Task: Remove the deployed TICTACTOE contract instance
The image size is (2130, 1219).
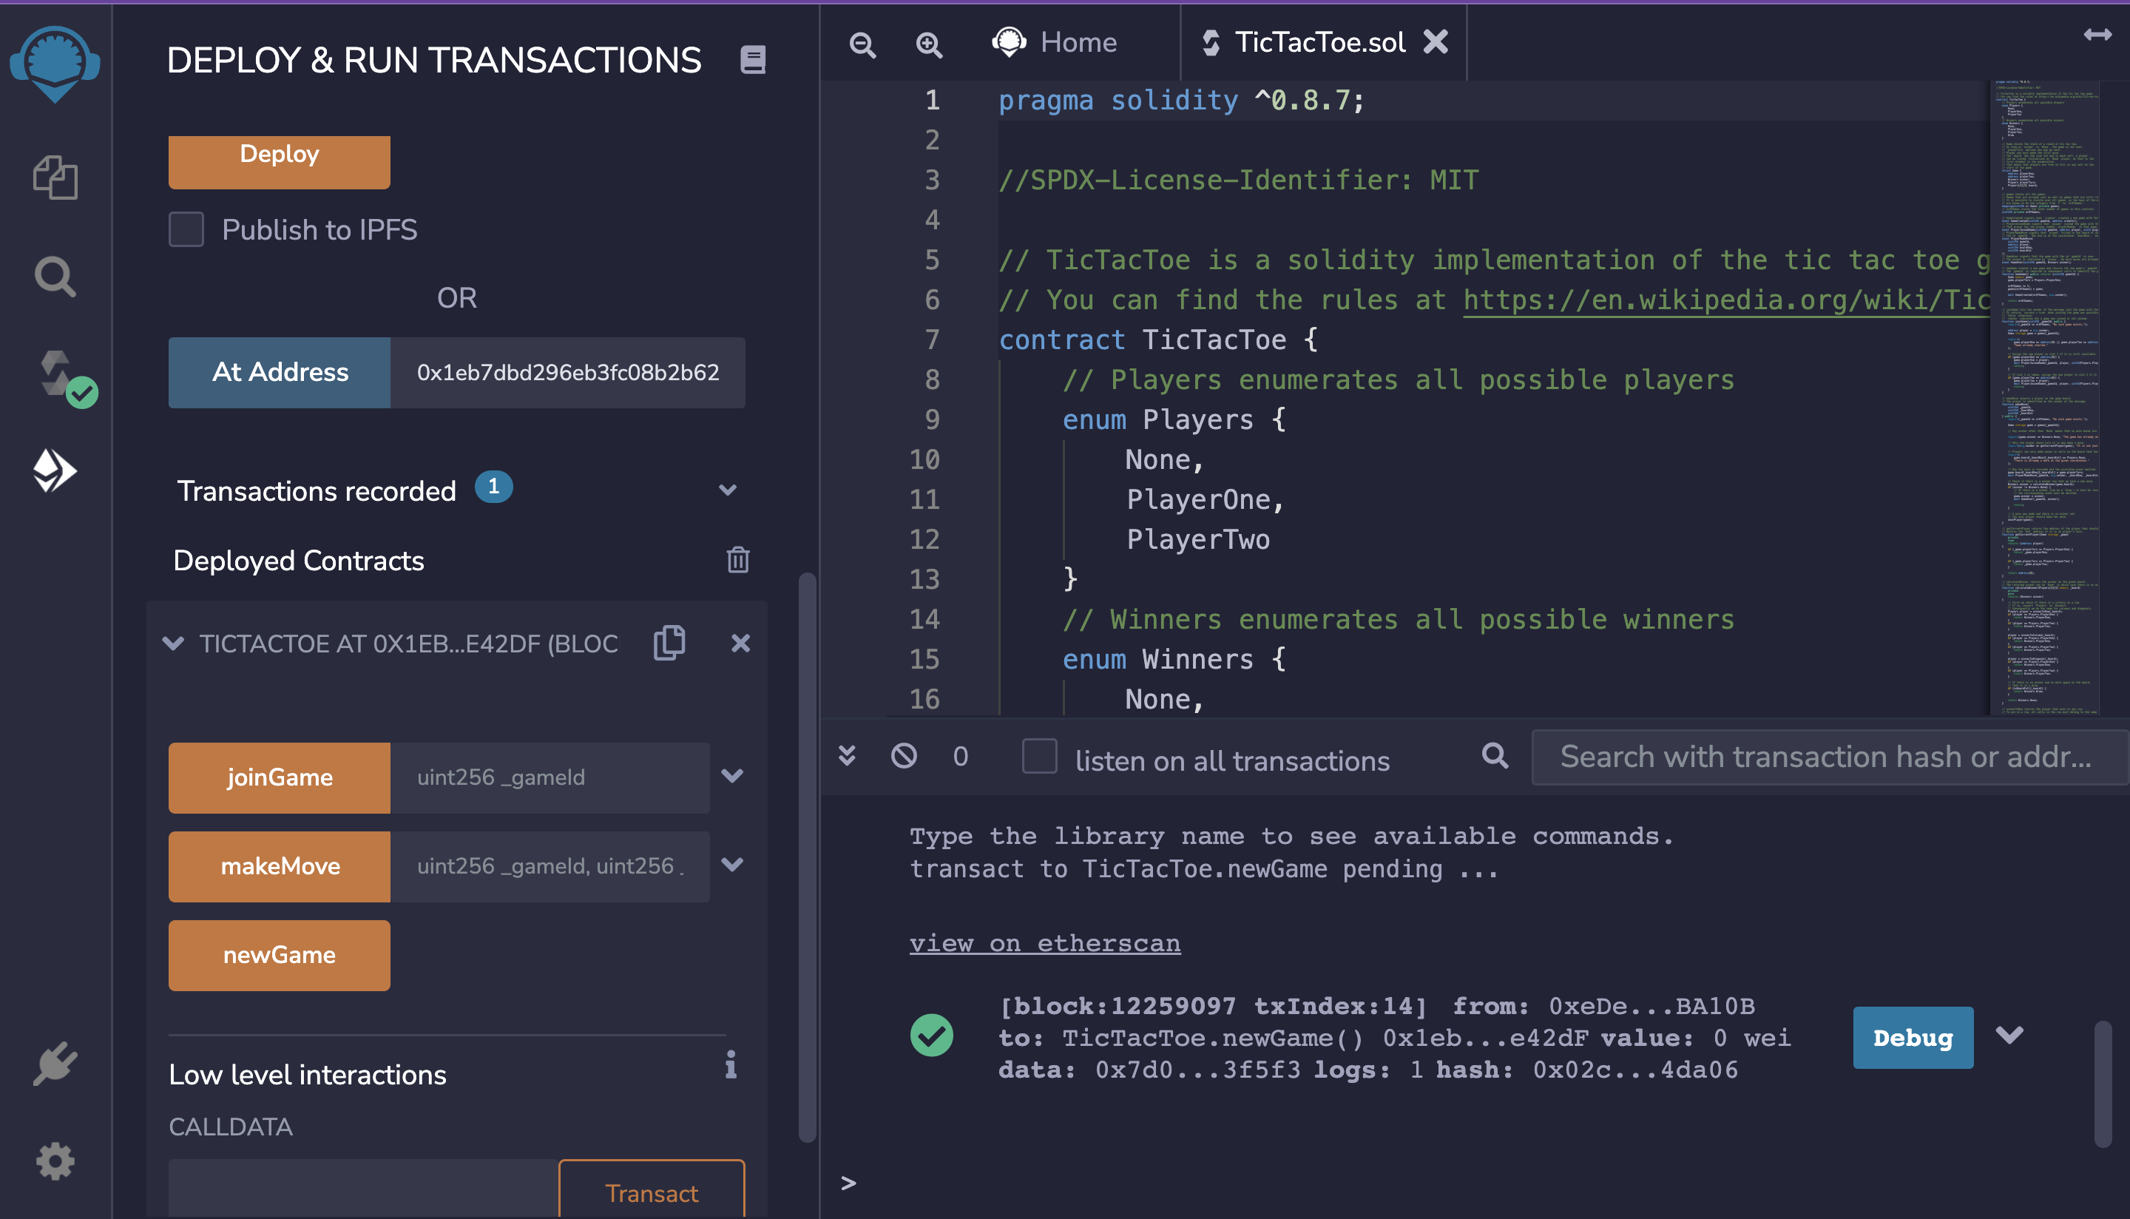Action: (740, 643)
